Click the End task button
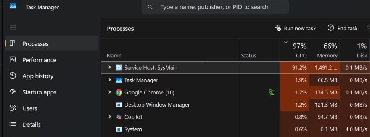Image resolution: width=370 pixels, height=137 pixels. tap(343, 28)
